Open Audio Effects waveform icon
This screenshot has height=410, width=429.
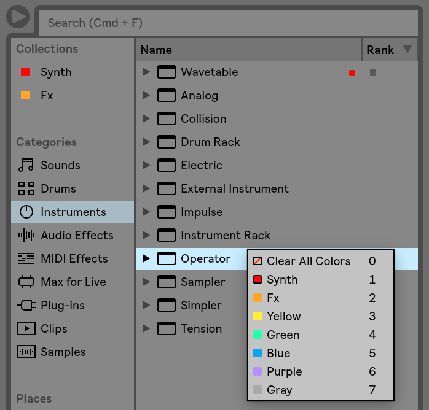(26, 235)
